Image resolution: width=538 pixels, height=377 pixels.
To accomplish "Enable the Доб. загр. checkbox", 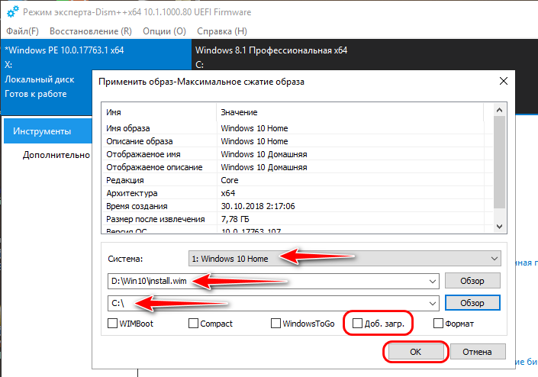I will point(358,323).
